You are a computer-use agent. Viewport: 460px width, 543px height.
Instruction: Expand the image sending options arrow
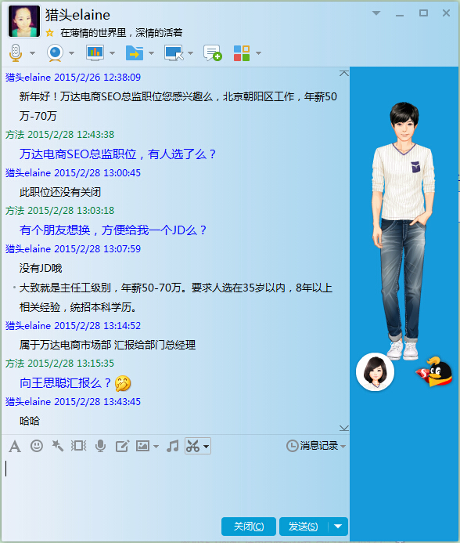[x=156, y=447]
